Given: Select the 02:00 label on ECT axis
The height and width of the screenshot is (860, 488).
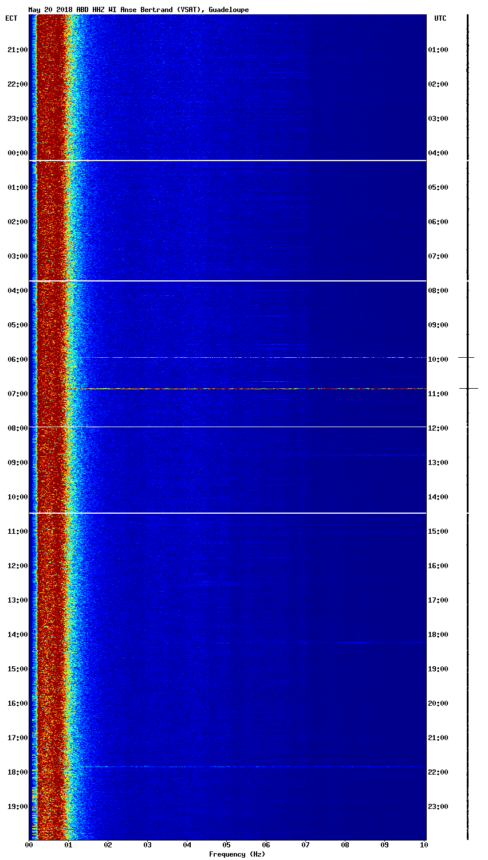Looking at the screenshot, I should (x=17, y=222).
